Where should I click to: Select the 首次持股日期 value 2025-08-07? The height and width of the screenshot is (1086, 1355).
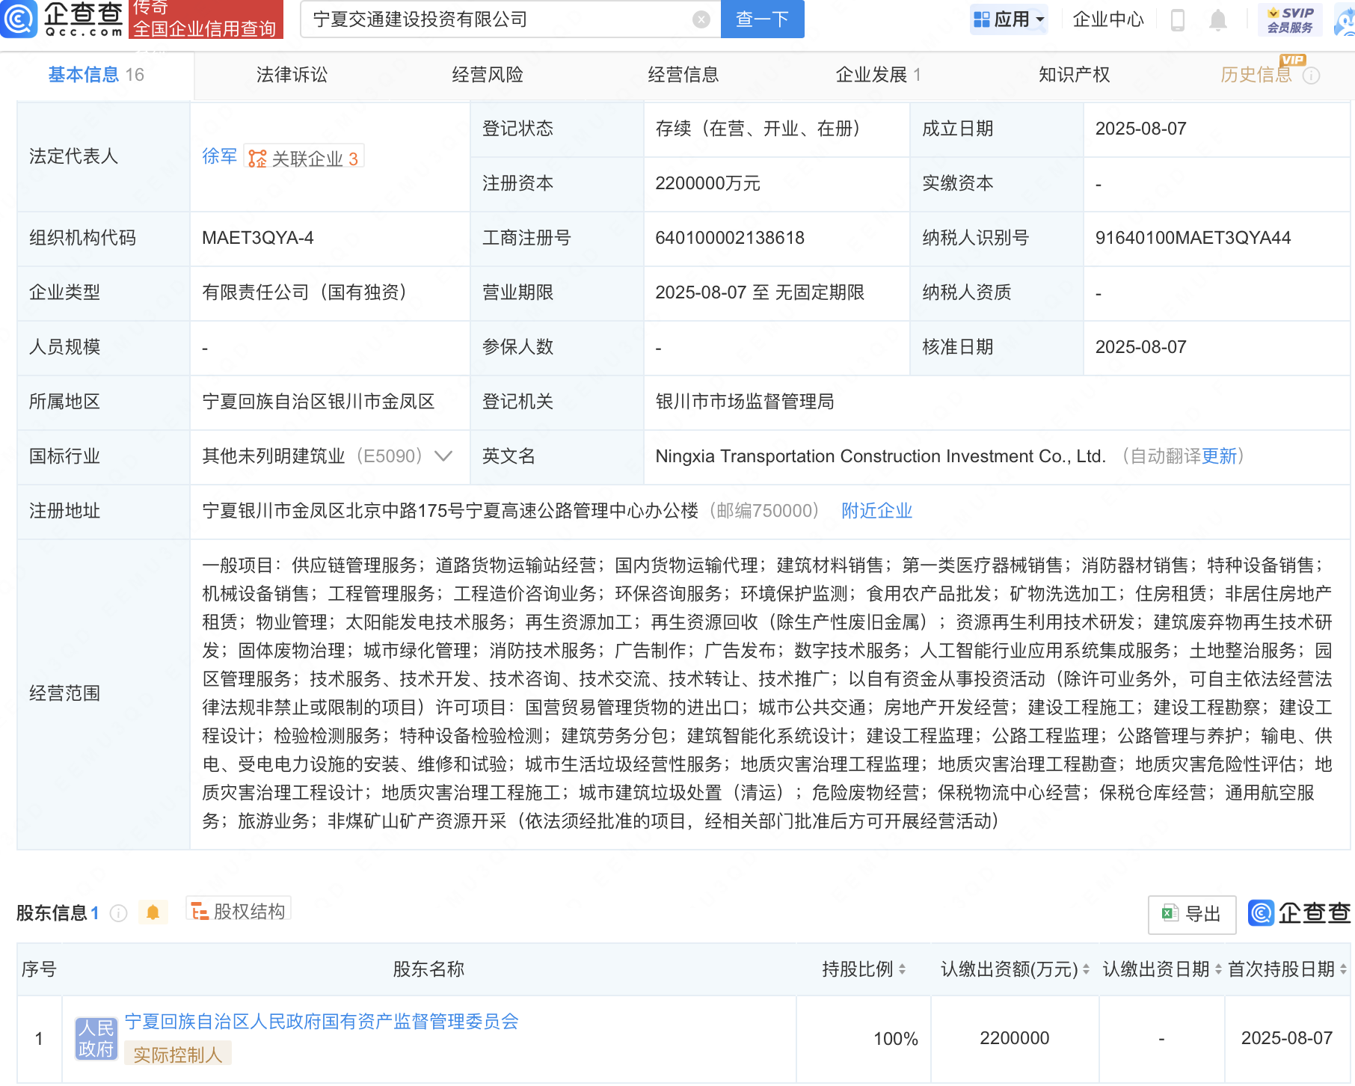1287,1038
